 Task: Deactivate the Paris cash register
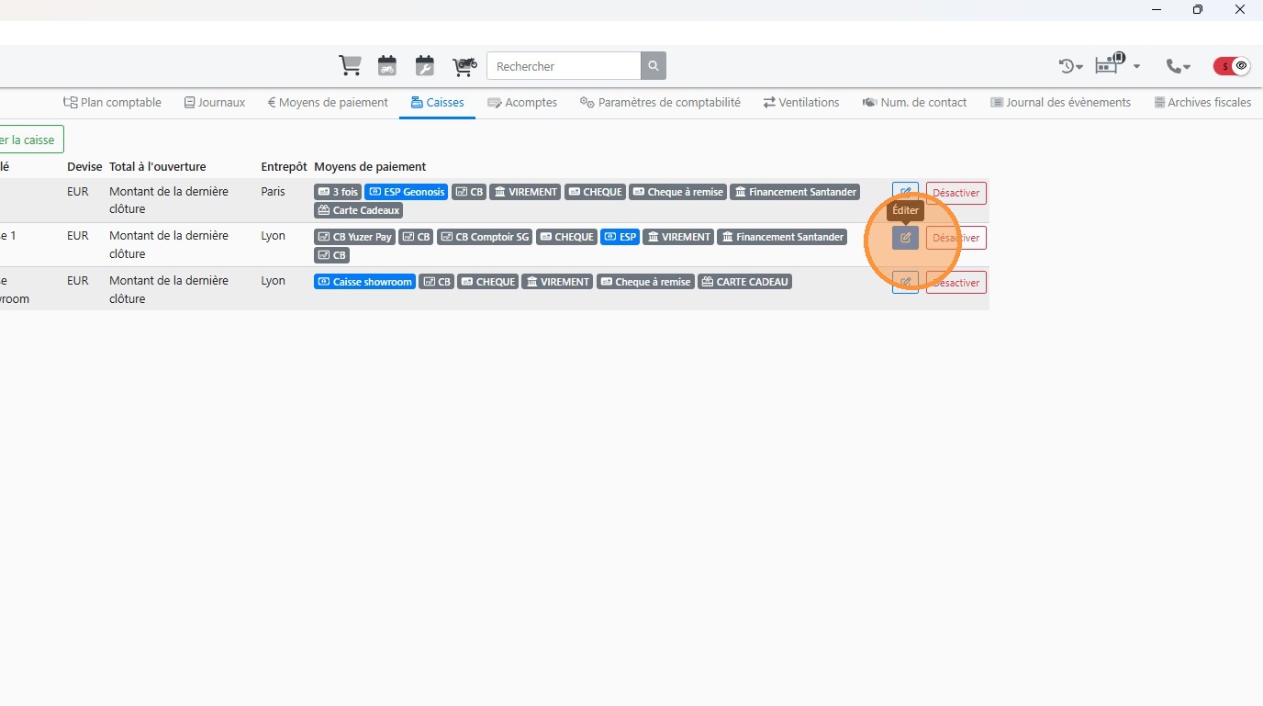click(x=956, y=193)
